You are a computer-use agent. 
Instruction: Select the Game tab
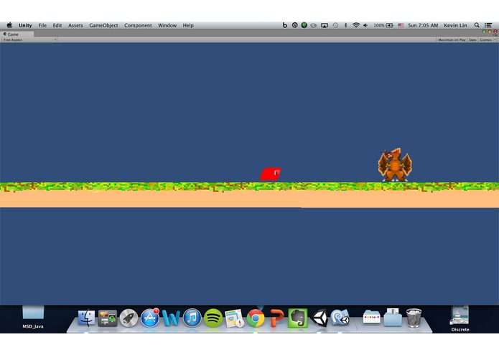pos(17,34)
